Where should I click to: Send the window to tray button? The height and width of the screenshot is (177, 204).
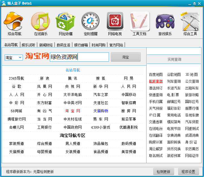coord(194,4)
